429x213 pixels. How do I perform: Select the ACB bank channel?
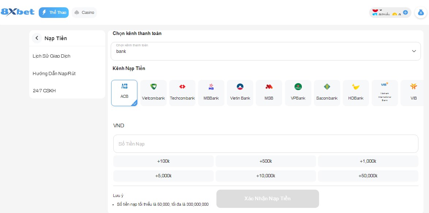[x=124, y=93]
